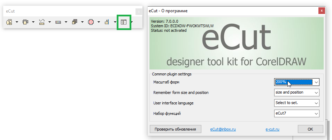This screenshot has height=140, width=332.
Task: Click the settings panel icon highlighted in green
Action: [124, 22]
